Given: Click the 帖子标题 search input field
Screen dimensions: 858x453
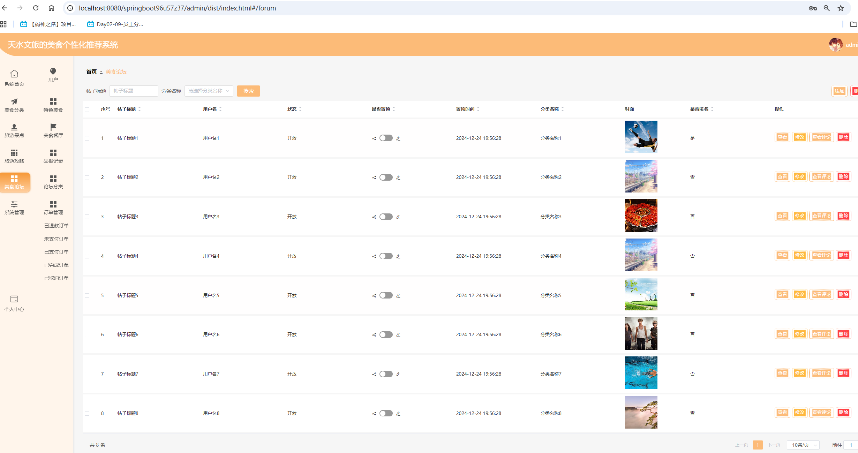Looking at the screenshot, I should click(134, 91).
